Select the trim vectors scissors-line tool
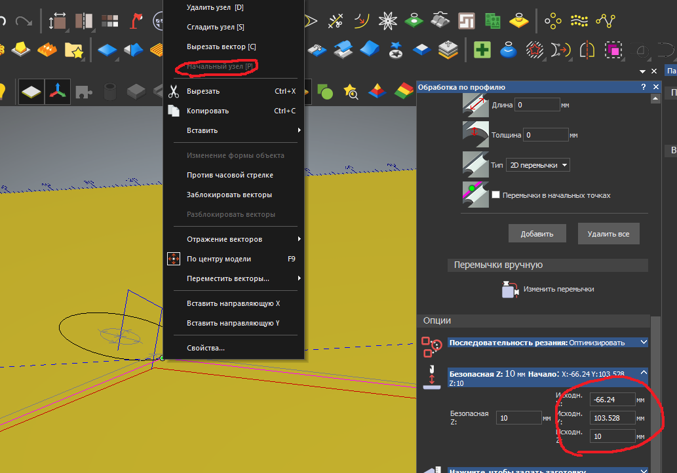This screenshot has height=473, width=677. coord(335,21)
